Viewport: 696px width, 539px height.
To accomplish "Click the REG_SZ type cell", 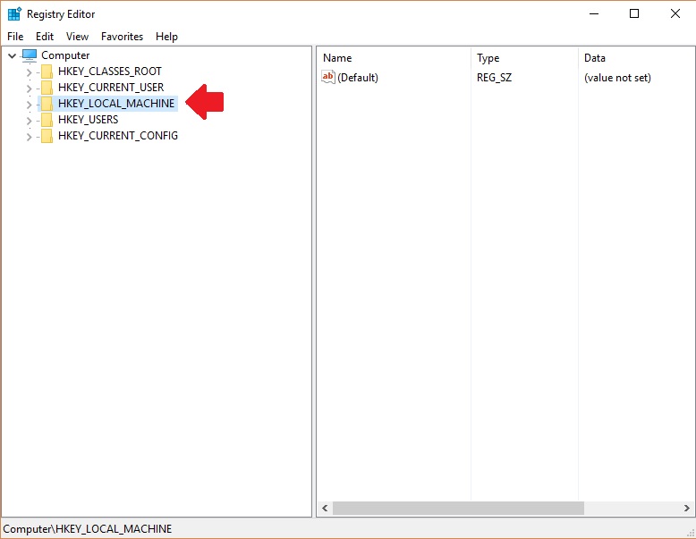I will pos(494,78).
